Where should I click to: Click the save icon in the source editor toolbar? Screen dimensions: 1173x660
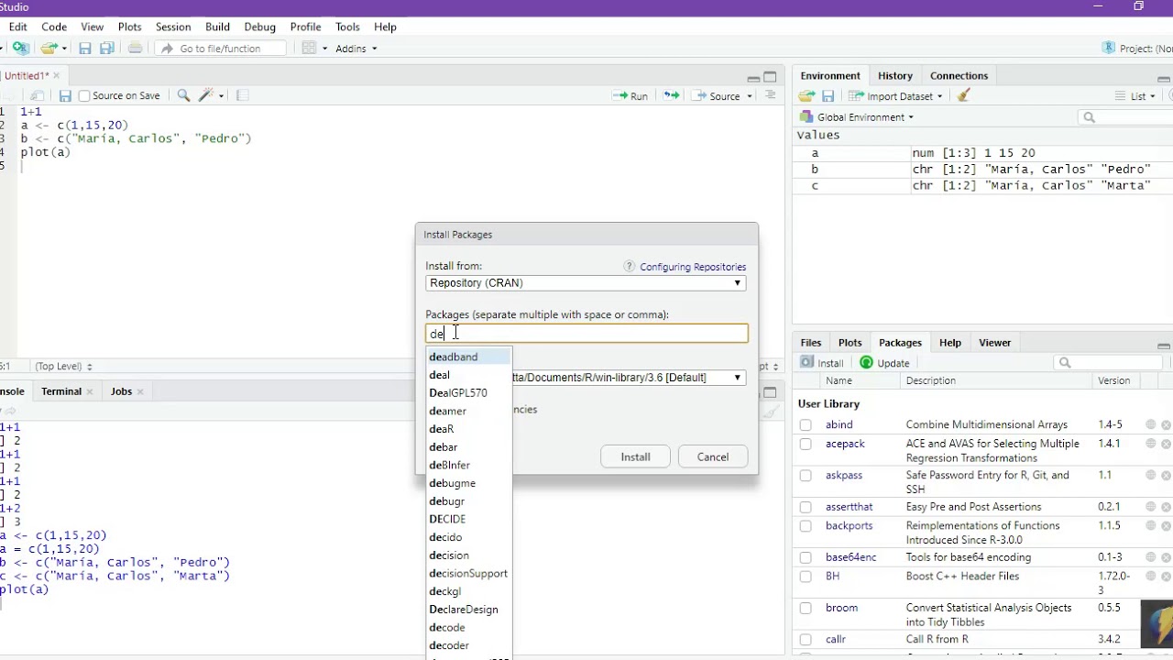pos(65,95)
